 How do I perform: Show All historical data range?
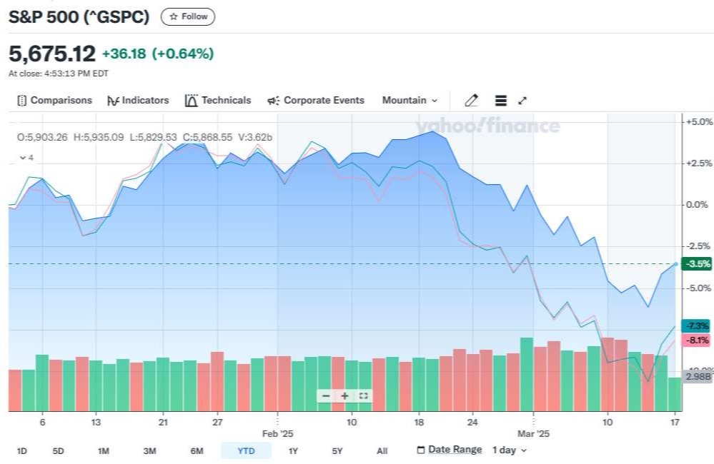click(382, 451)
